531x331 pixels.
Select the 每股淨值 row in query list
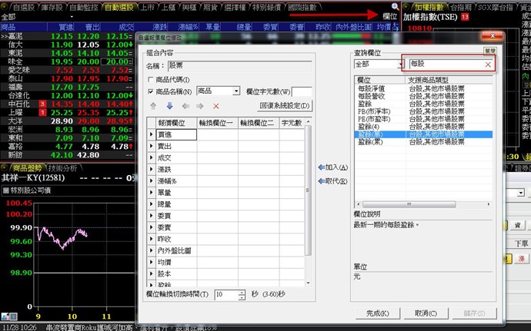[423, 88]
